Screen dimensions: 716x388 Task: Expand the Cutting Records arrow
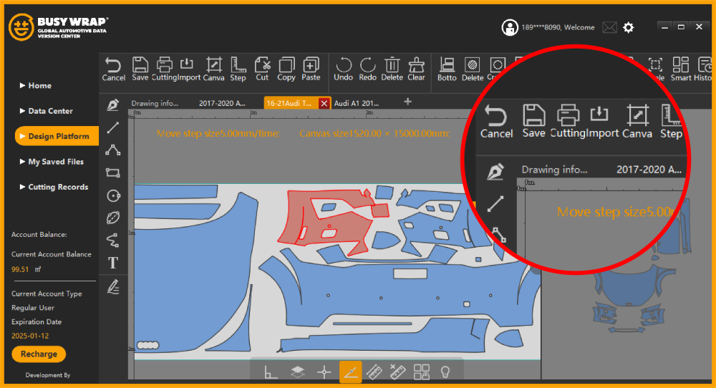(x=22, y=186)
